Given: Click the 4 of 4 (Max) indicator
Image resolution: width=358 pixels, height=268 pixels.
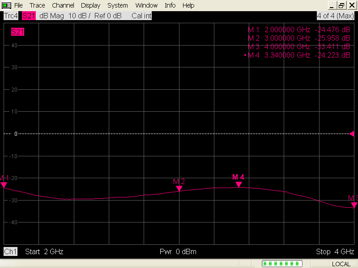Looking at the screenshot, I should pyautogui.click(x=335, y=16).
